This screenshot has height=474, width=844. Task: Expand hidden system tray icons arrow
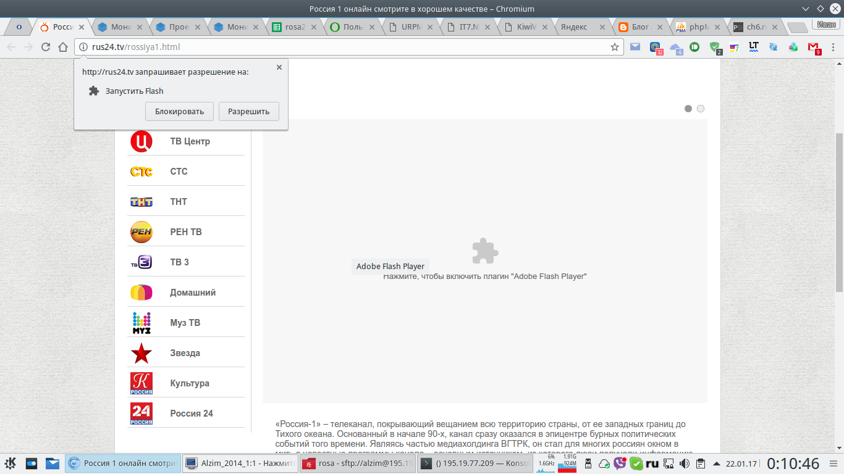click(x=717, y=464)
